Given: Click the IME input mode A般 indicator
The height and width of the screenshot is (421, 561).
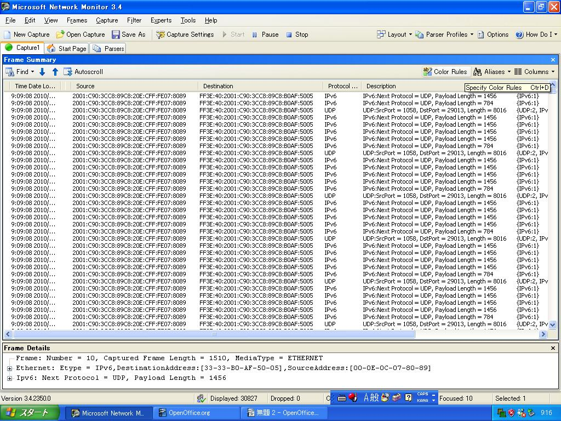Looking at the screenshot, I should click(x=371, y=397).
